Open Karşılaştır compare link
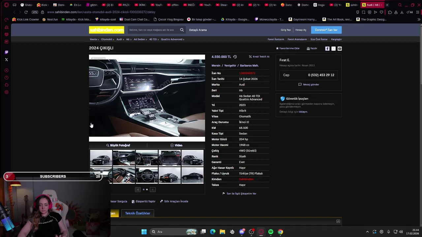 click(x=336, y=39)
